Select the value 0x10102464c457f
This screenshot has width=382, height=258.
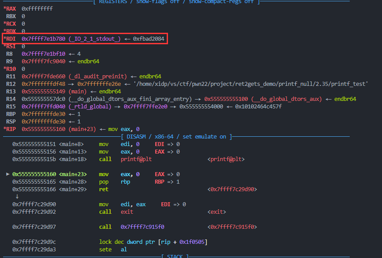coord(258,107)
